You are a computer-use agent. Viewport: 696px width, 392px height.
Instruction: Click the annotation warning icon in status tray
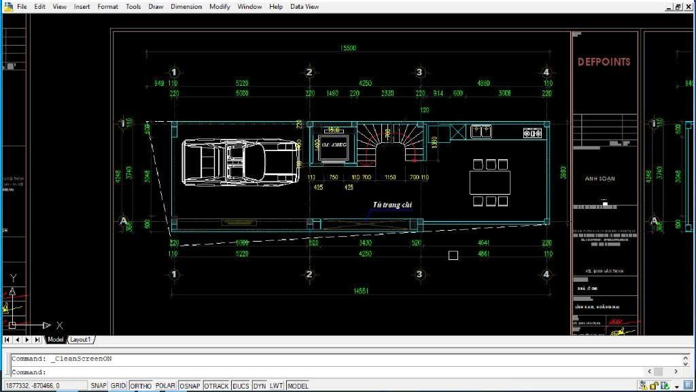(x=643, y=385)
